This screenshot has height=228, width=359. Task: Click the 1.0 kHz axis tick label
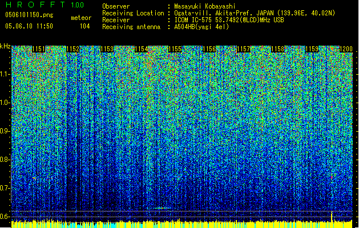[5, 103]
